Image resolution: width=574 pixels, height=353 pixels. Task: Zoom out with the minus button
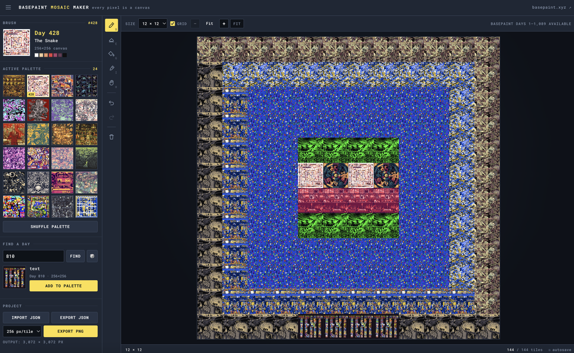(195, 23)
